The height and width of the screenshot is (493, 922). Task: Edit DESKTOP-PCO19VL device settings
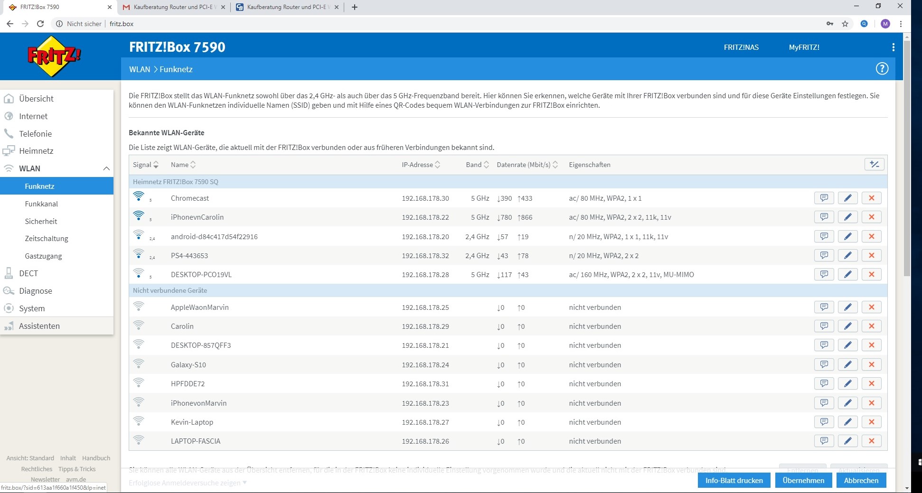847,275
